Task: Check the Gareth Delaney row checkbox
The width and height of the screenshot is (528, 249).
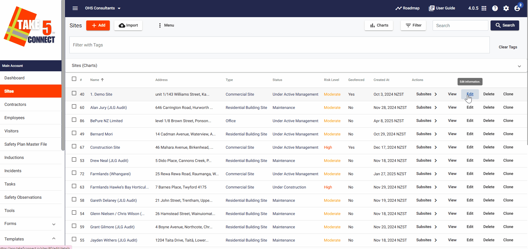Action: click(74, 199)
